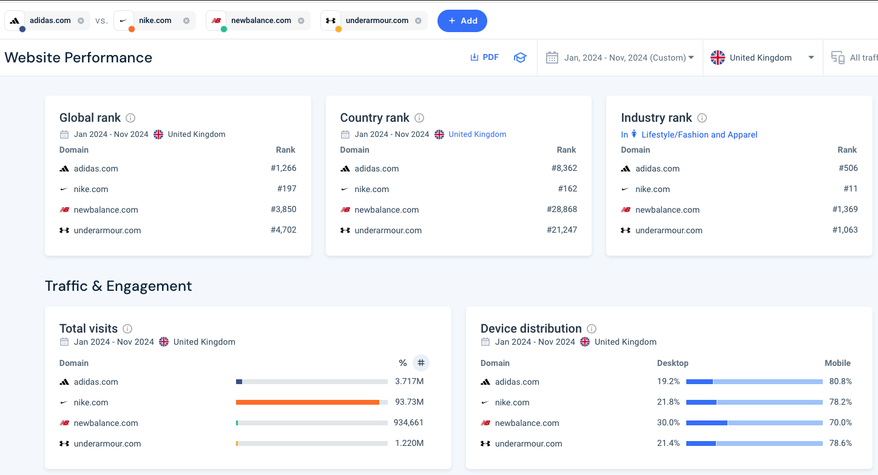Click calendar icon in Global rank card
Screen dimensions: 878x475
64,135
